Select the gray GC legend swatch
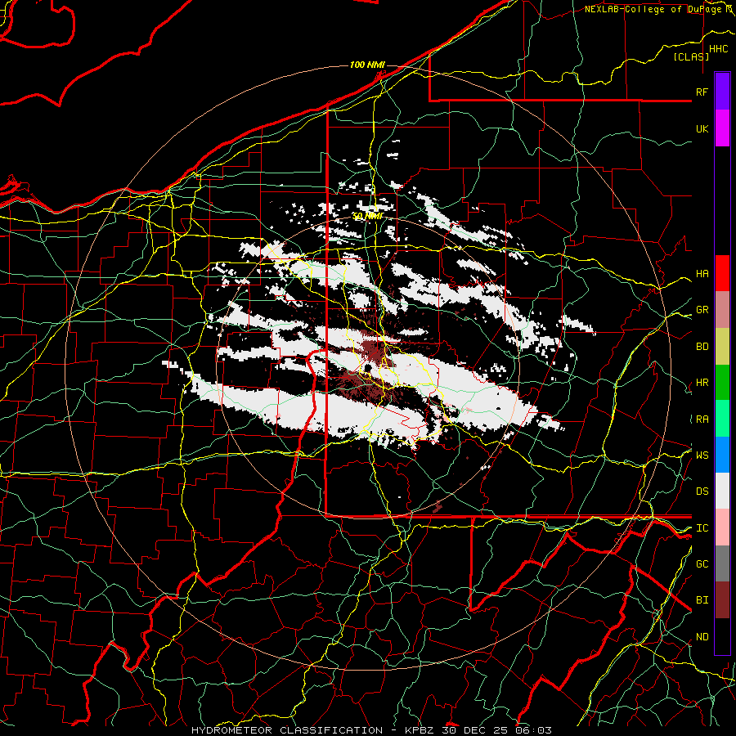 722,563
